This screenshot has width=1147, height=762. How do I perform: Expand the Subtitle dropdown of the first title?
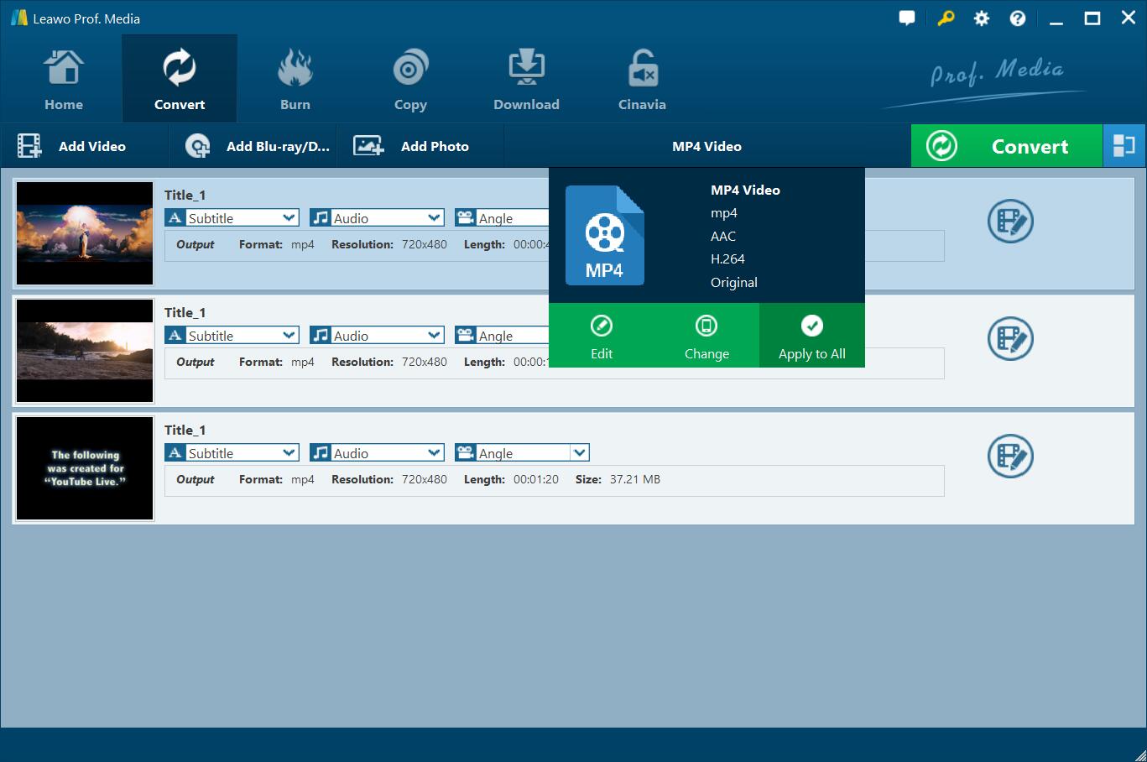pyautogui.click(x=289, y=218)
